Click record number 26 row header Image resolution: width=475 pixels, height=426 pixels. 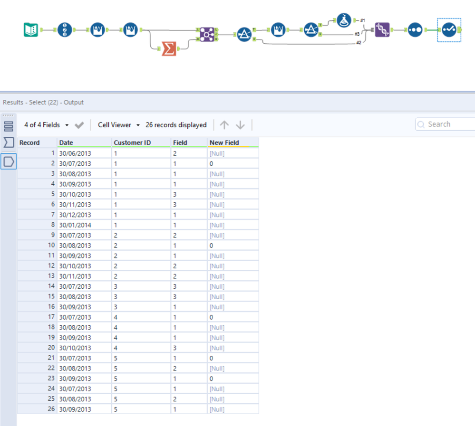tap(37, 409)
